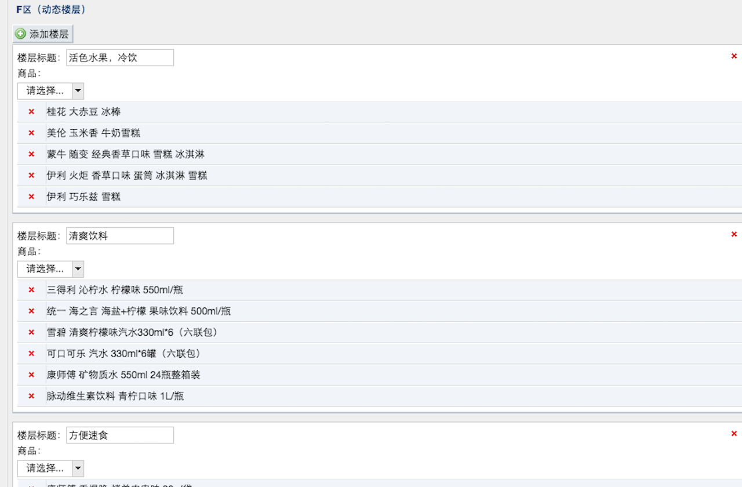This screenshot has height=487, width=742.
Task: Click product name 伊利 火炬 香草口味 蛋筒
Action: coord(127,175)
